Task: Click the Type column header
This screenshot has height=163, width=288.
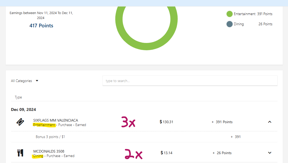Action: 18,97
